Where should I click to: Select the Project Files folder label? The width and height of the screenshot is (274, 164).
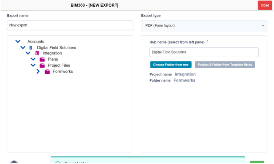[59, 65]
